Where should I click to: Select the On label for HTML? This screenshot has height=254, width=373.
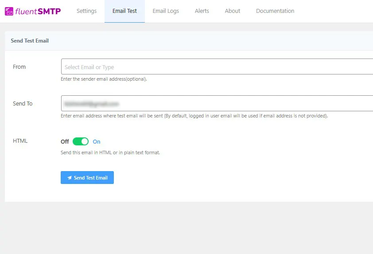click(x=97, y=142)
